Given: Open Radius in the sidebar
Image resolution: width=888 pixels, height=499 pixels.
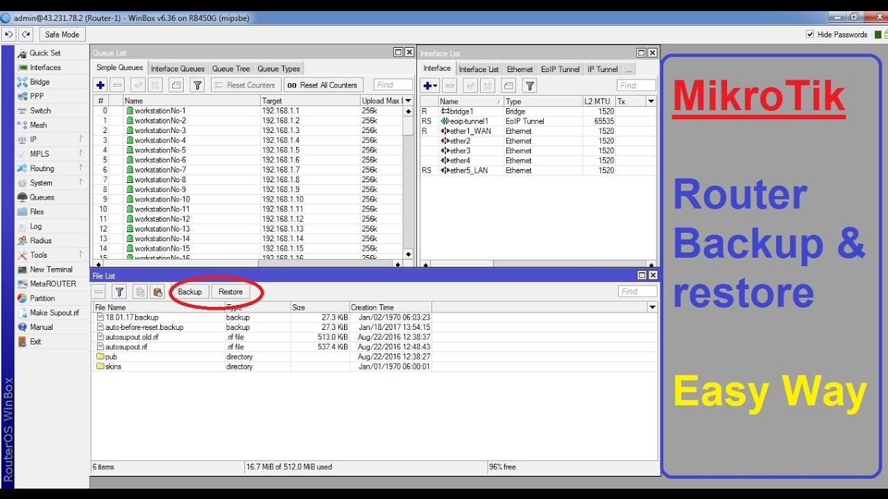Looking at the screenshot, I should pos(40,240).
